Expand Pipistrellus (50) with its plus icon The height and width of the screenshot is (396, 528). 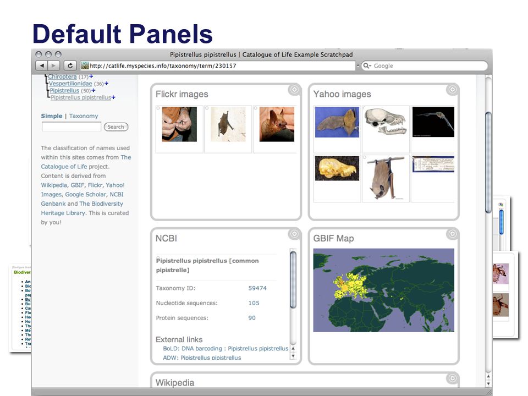94,90
